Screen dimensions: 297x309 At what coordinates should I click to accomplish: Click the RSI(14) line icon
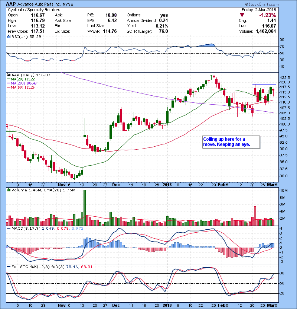(x=9, y=36)
